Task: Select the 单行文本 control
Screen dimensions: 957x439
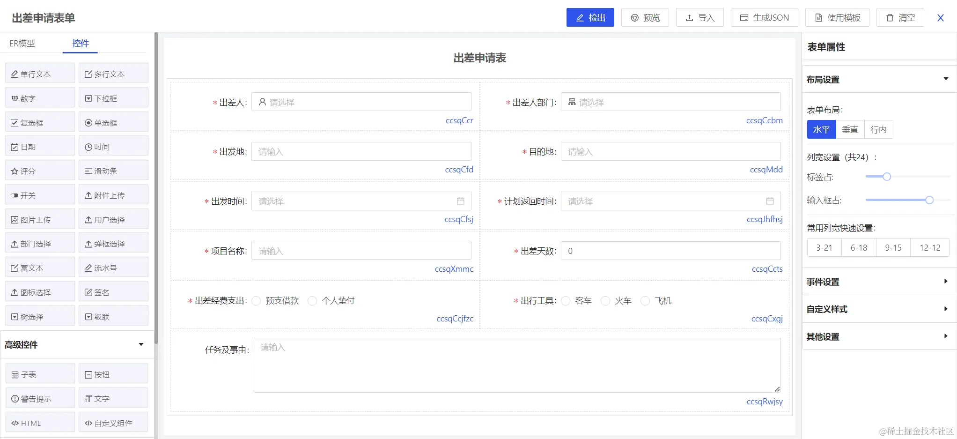Action: [x=39, y=74]
